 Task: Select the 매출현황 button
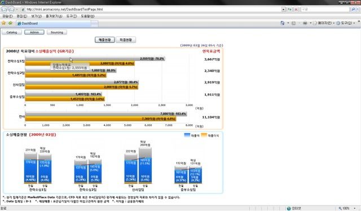point(105,40)
